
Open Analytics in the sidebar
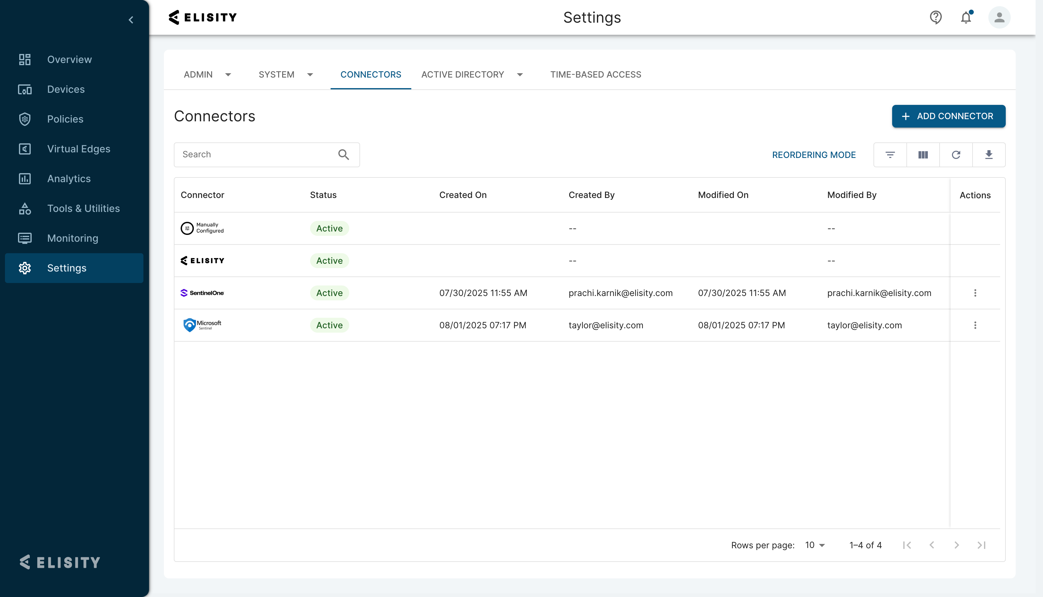(x=69, y=179)
